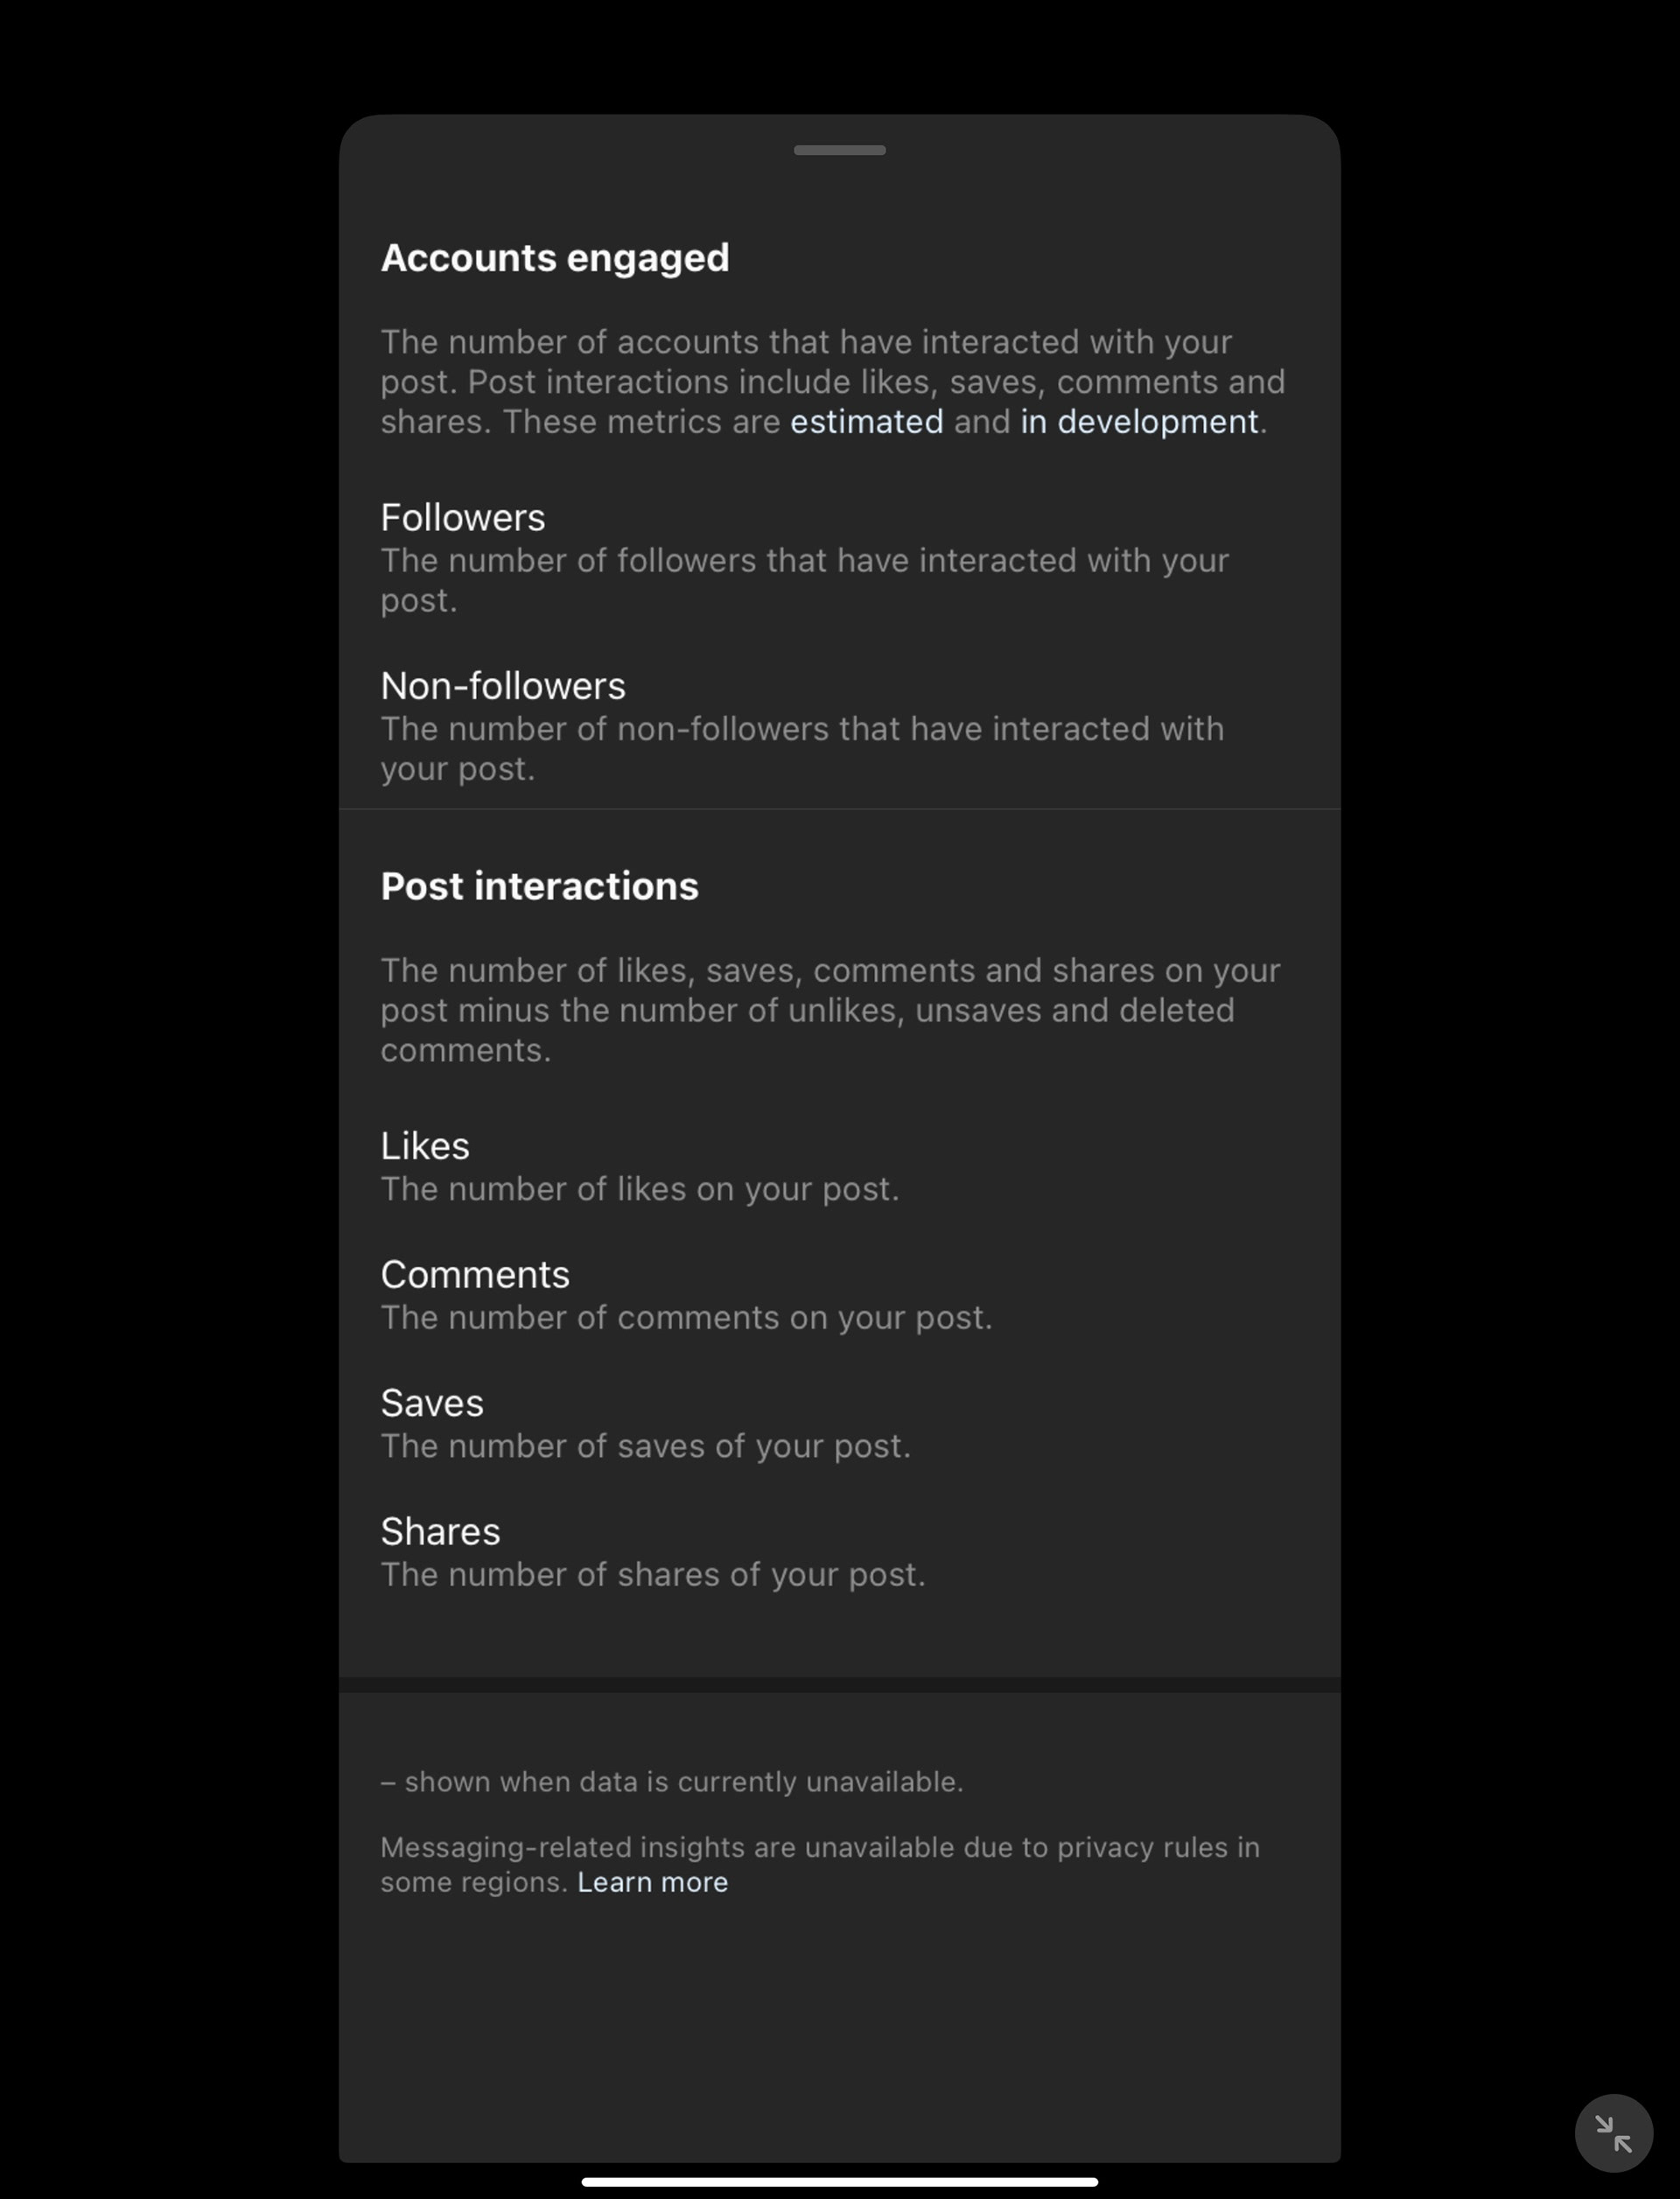Click the Accounts engaged description paragraph
This screenshot has width=1680, height=2199.
833,382
